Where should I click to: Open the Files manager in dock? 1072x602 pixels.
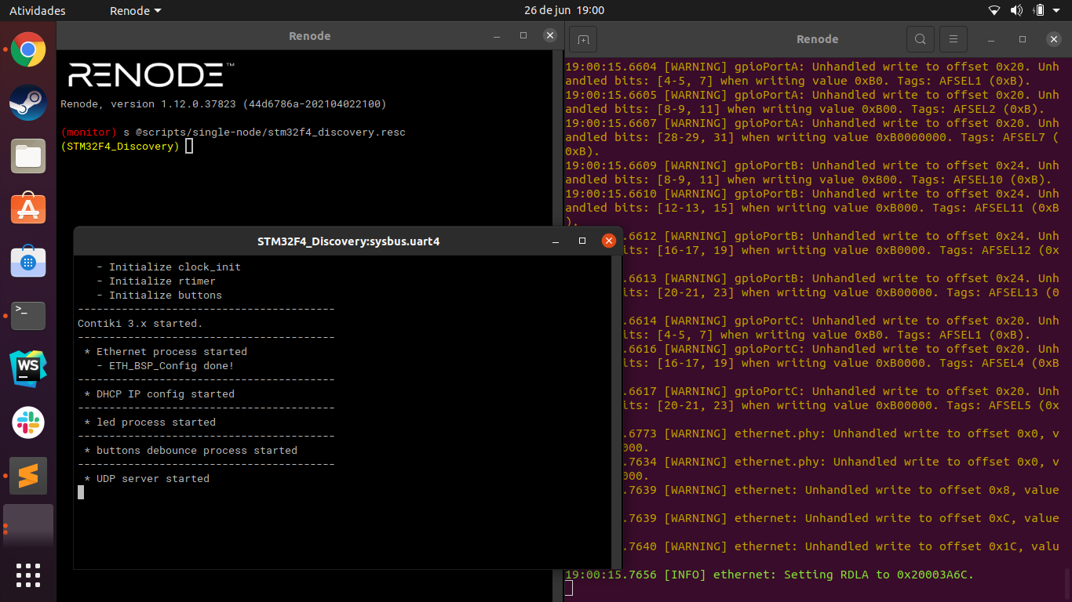[28, 156]
